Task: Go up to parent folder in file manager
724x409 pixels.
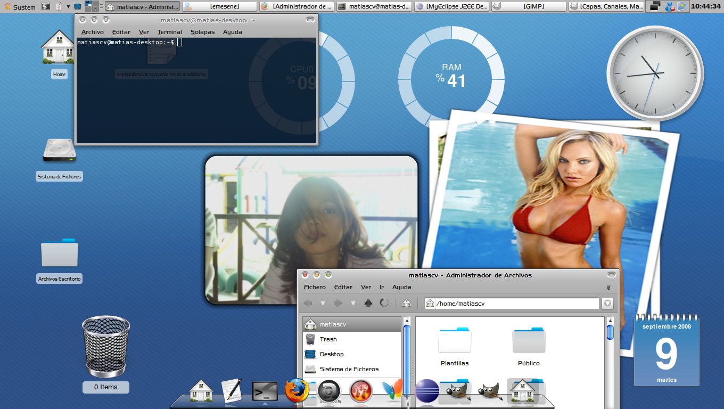Action: pos(368,303)
